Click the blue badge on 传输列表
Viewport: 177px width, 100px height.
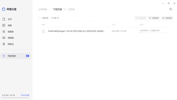28,56
